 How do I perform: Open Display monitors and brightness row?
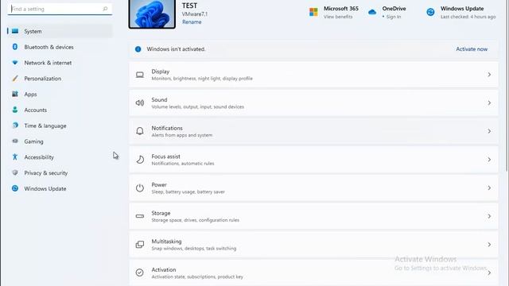pos(313,75)
